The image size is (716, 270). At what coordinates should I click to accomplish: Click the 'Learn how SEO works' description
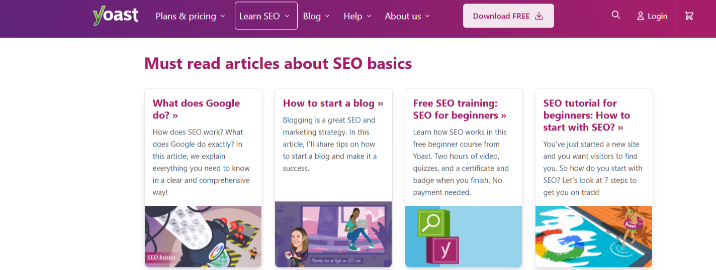[x=461, y=162]
